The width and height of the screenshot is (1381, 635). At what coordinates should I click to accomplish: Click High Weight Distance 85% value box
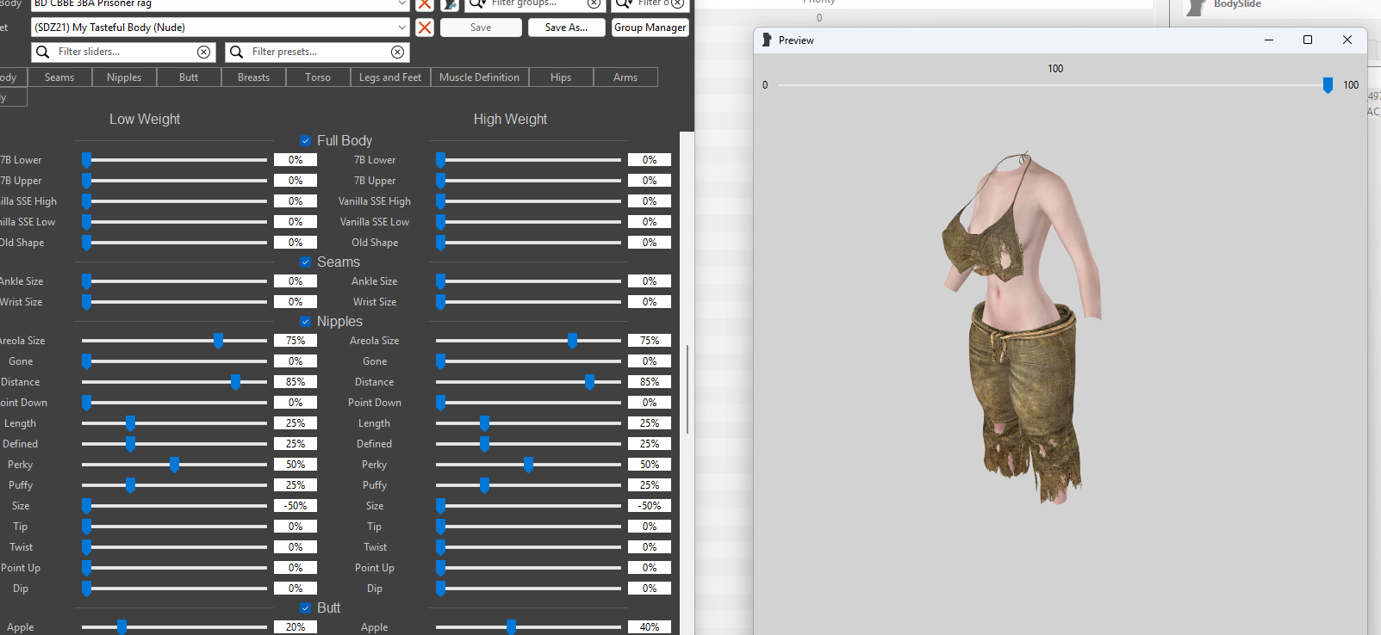(650, 382)
